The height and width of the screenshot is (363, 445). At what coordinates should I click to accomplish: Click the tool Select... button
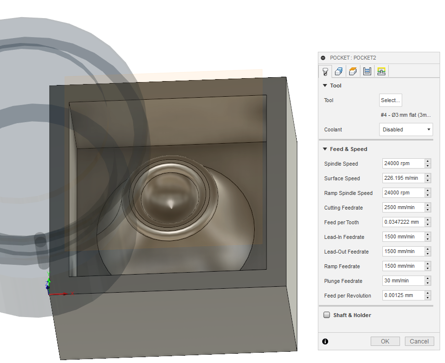[391, 100]
